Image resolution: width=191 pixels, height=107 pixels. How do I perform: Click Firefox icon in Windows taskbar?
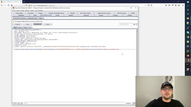[188, 56]
